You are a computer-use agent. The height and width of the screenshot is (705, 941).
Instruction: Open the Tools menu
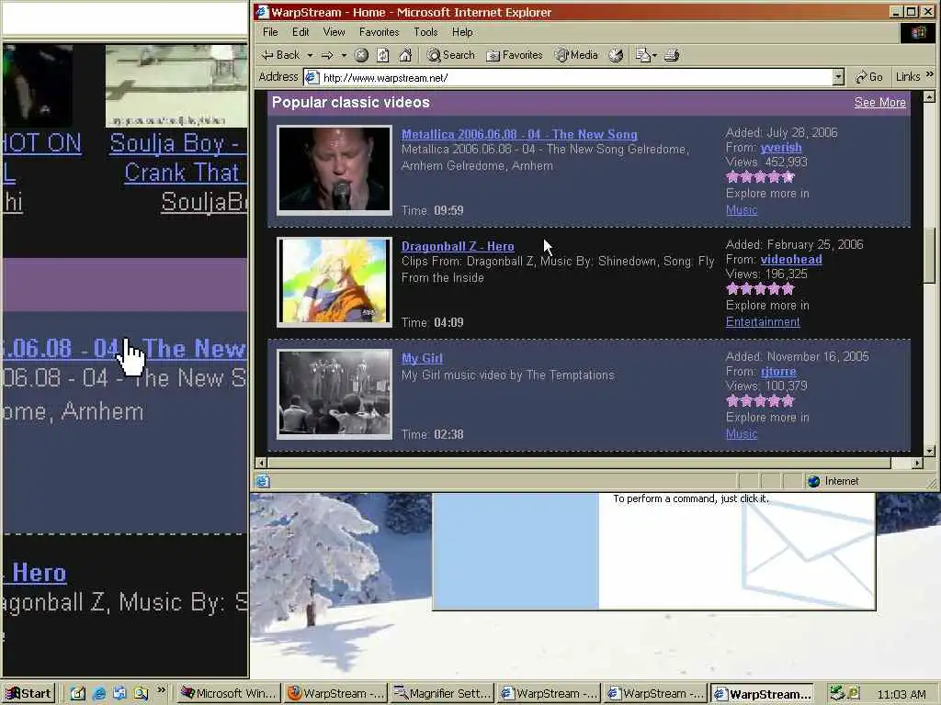[425, 32]
